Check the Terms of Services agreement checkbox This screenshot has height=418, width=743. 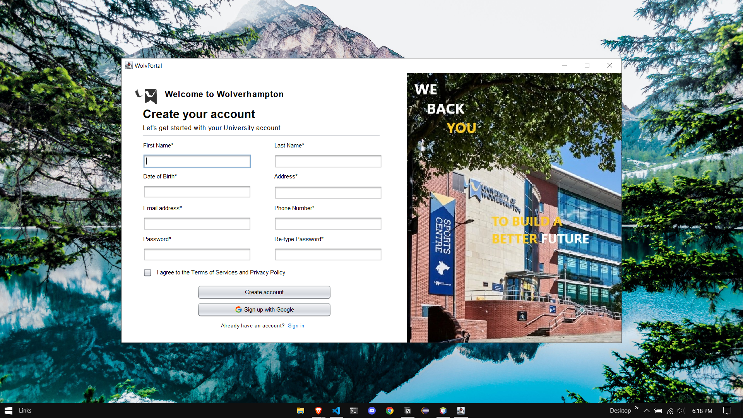point(147,272)
